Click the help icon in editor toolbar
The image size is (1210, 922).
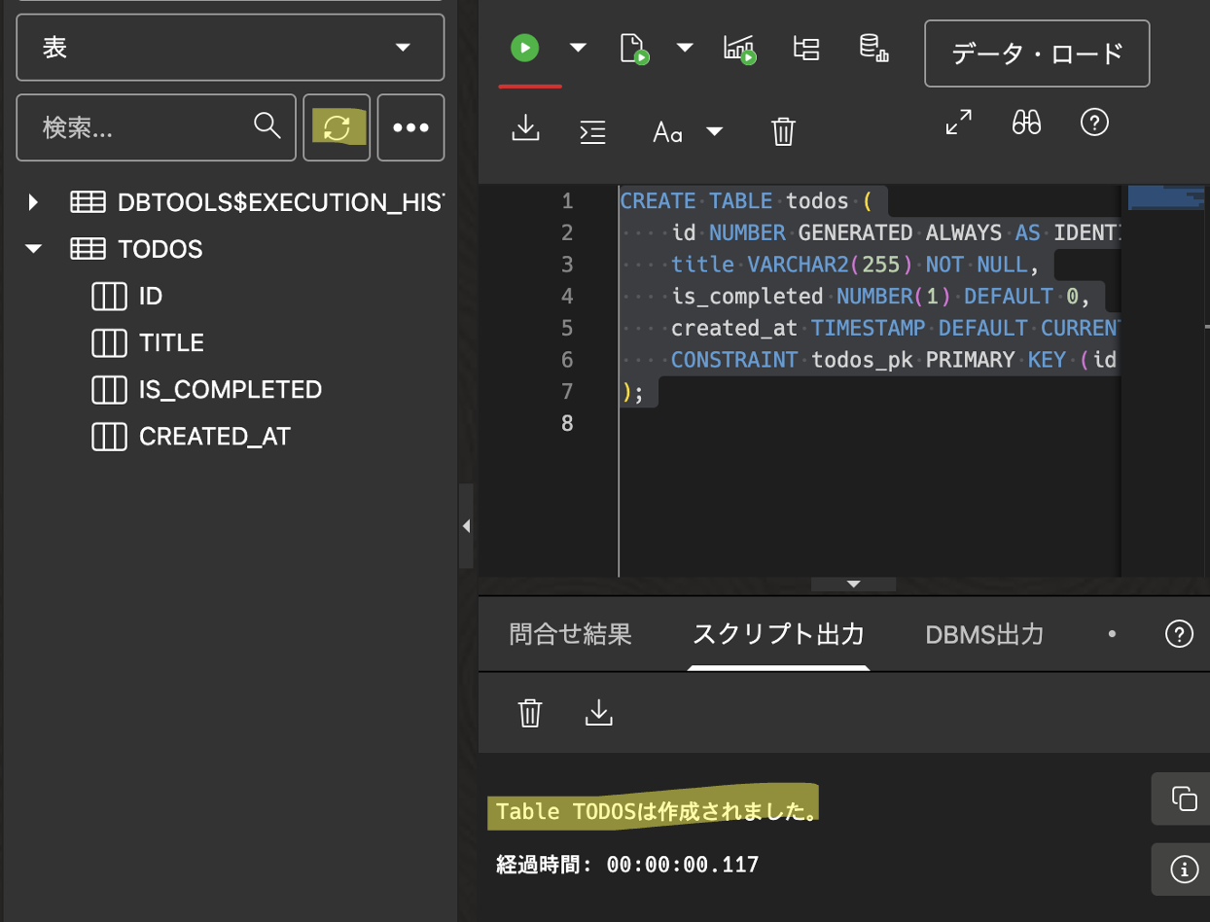(1095, 123)
